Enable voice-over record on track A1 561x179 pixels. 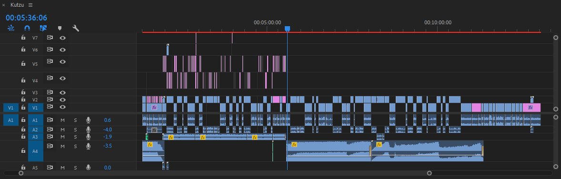[89, 120]
